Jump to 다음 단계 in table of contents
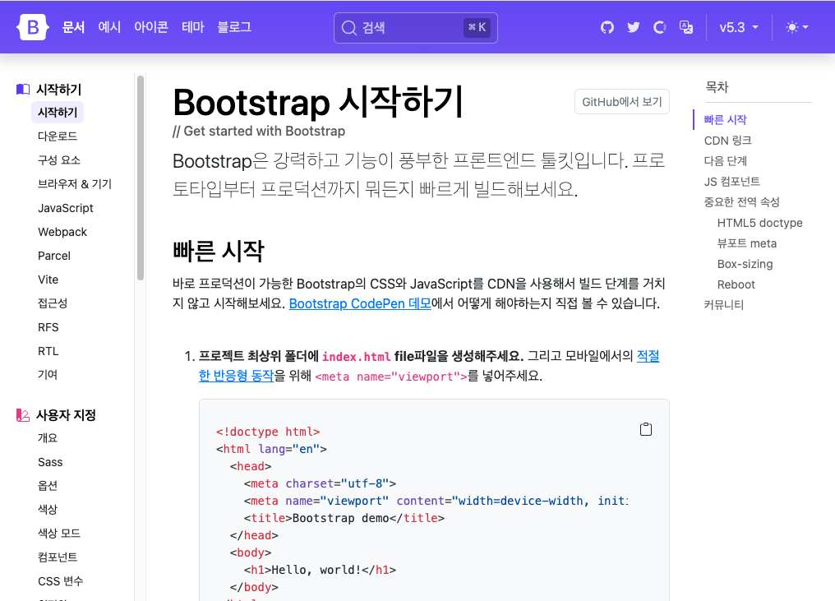 click(726, 161)
